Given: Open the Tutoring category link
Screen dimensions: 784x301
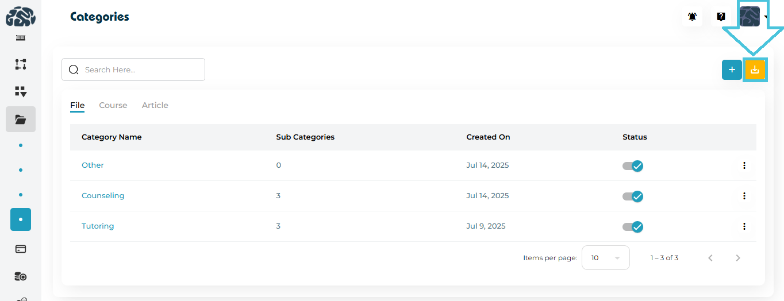Looking at the screenshot, I should 98,226.
